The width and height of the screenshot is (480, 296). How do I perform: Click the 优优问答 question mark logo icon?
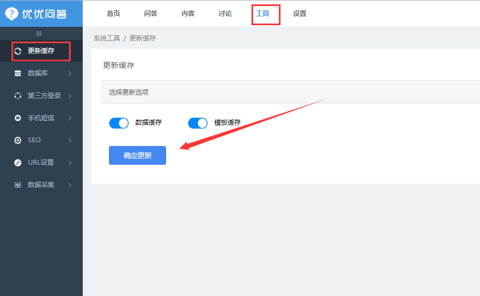tap(12, 14)
